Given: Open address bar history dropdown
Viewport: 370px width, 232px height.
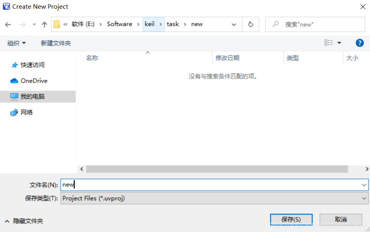Looking at the screenshot, I should (234, 25).
